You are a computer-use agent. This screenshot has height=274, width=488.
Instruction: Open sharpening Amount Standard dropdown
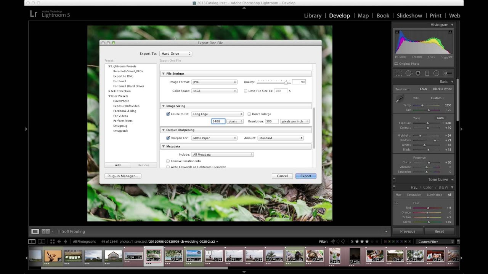[x=281, y=138]
